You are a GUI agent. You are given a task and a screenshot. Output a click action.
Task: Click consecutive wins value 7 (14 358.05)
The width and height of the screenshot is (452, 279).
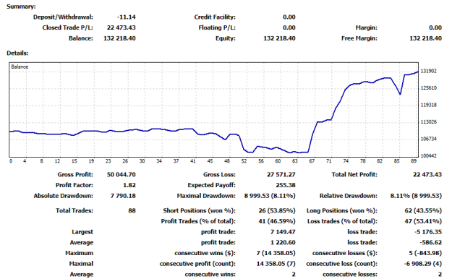tap(276, 254)
